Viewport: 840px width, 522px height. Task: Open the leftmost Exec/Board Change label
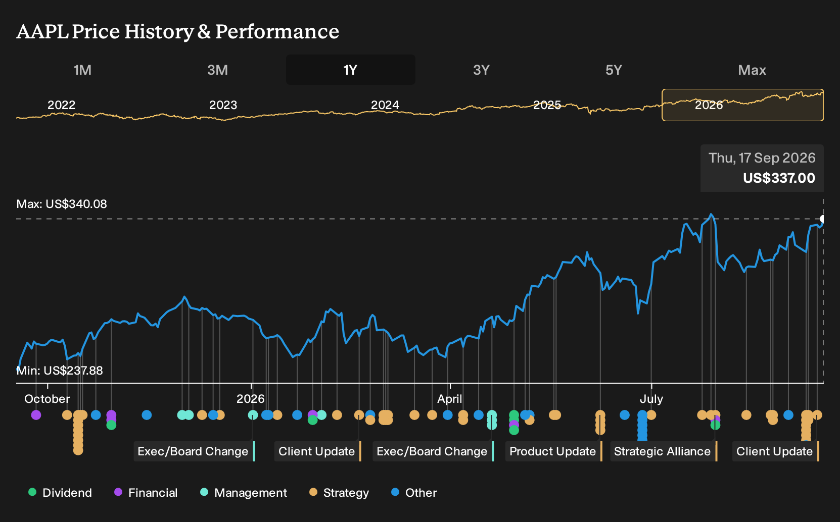194,451
